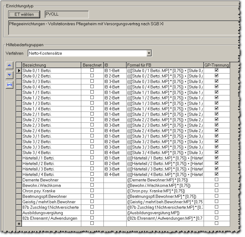Screen dimensions: 245x237
Task: Click the current row arrow indicator
Action: 19,70
